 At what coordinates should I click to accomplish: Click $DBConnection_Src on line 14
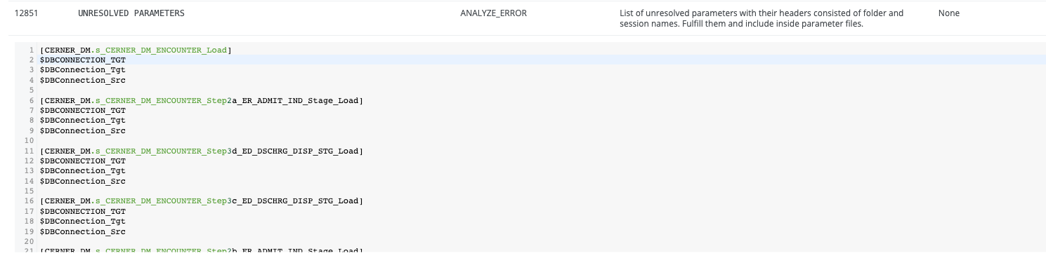pos(83,181)
